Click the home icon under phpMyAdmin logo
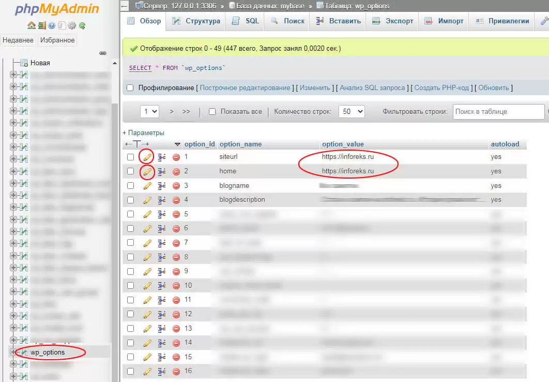The height and width of the screenshot is (382, 549). point(32,25)
